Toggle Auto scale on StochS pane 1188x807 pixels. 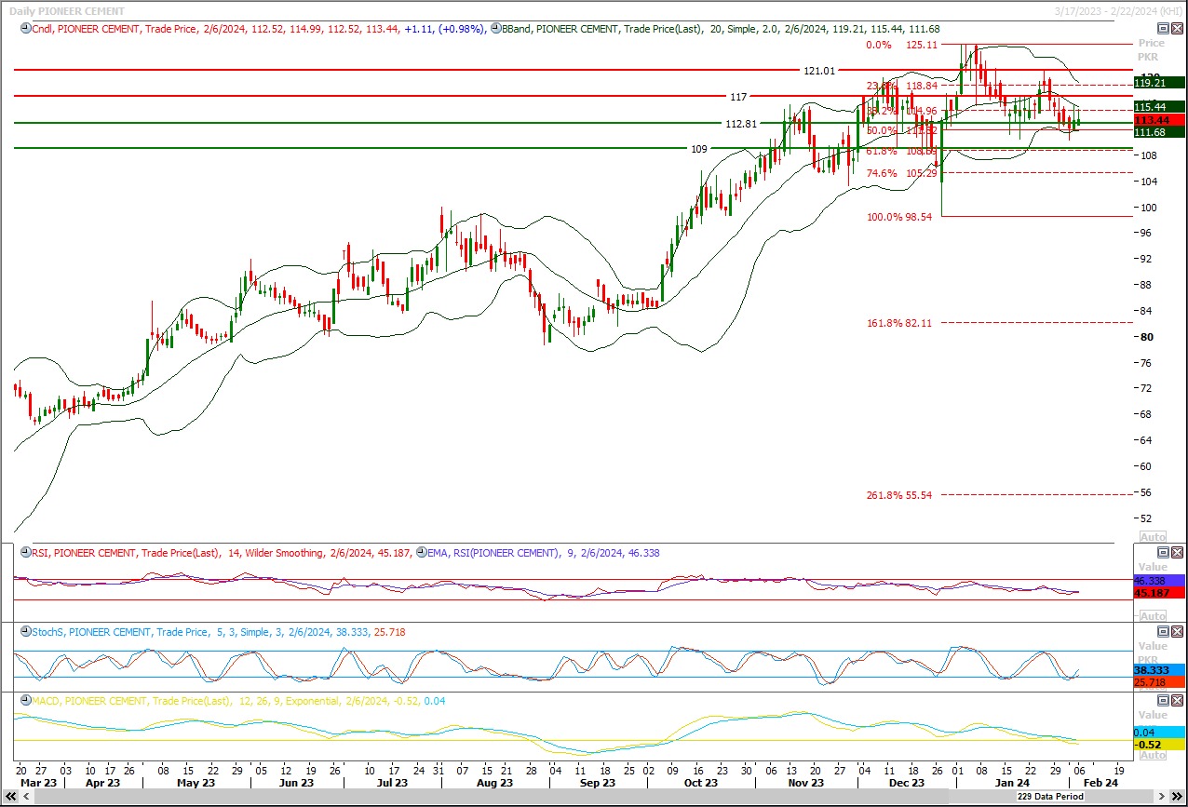(1153, 686)
